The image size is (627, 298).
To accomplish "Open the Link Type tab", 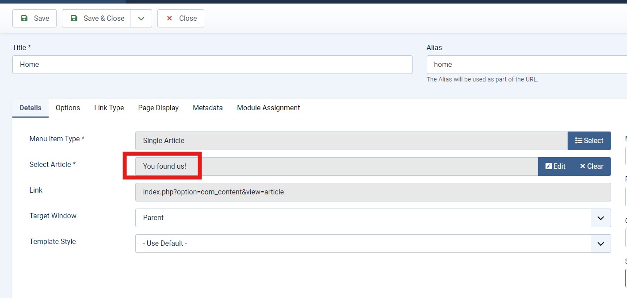I will (x=109, y=108).
